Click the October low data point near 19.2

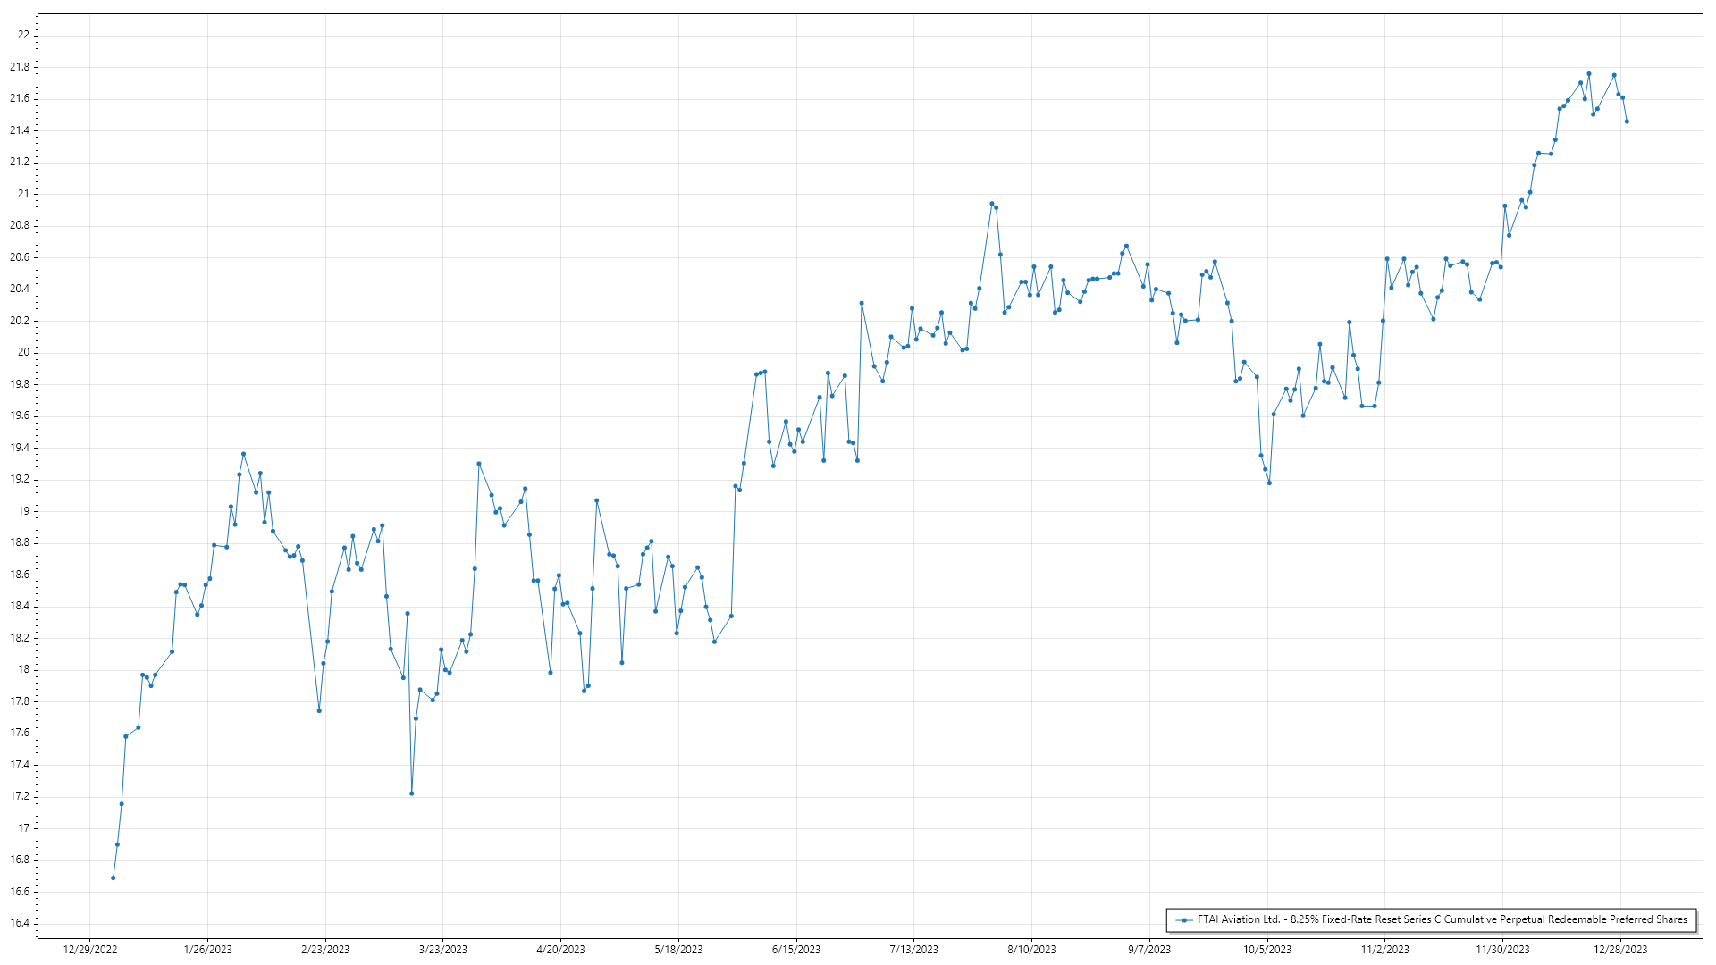[1269, 482]
